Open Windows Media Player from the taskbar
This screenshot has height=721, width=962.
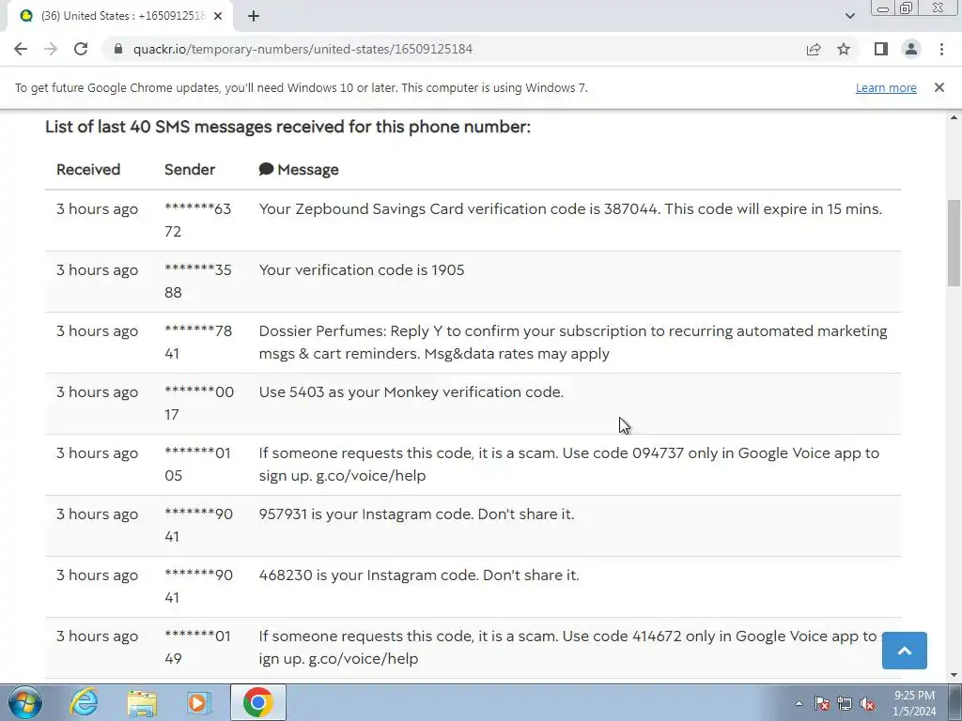click(x=199, y=703)
